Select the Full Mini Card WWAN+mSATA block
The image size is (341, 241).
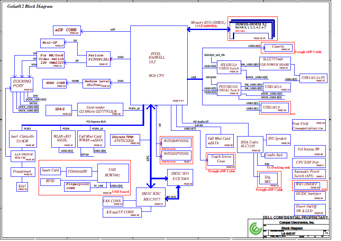pos(91,139)
